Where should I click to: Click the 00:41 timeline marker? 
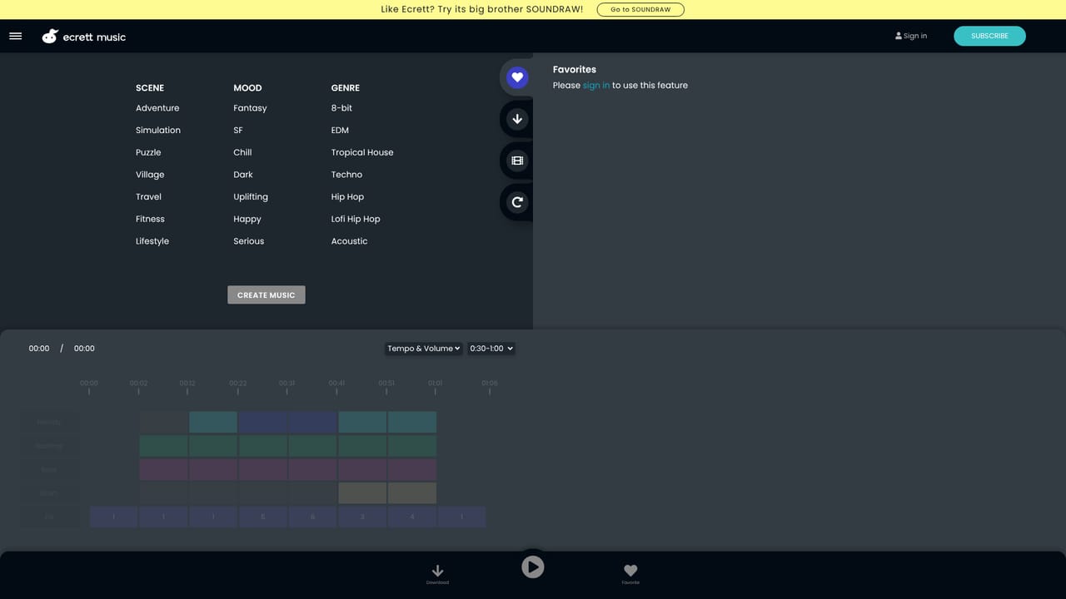336,384
